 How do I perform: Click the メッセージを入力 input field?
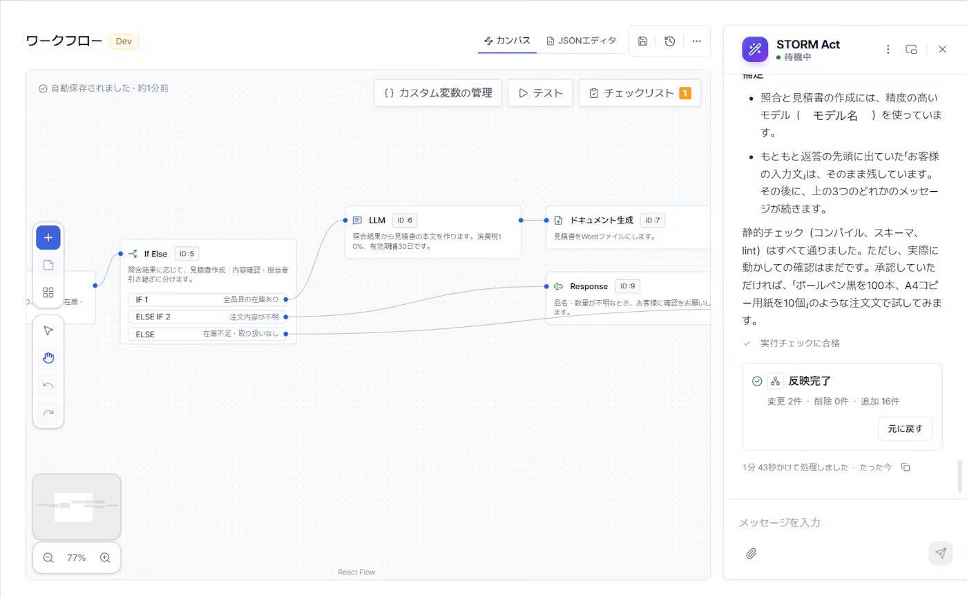point(843,523)
